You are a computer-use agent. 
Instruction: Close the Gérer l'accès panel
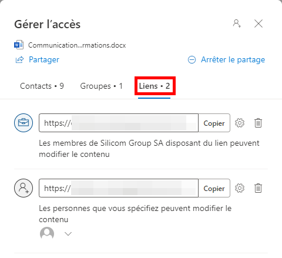(x=258, y=24)
